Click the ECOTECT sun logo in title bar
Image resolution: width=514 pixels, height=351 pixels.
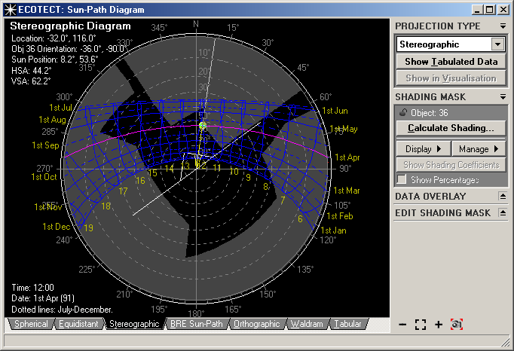[10, 10]
